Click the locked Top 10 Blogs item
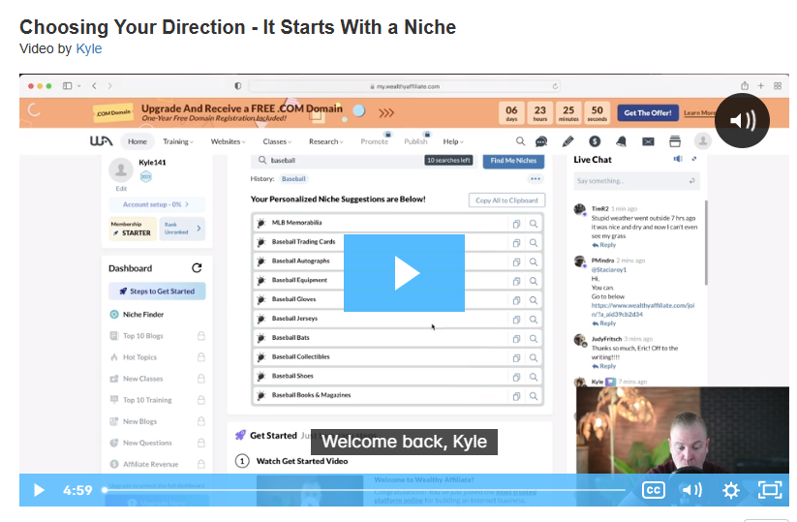The width and height of the screenshot is (797, 522). click(157, 336)
